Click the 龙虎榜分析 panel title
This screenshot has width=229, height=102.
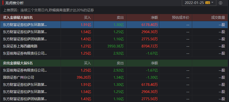[14, 3]
